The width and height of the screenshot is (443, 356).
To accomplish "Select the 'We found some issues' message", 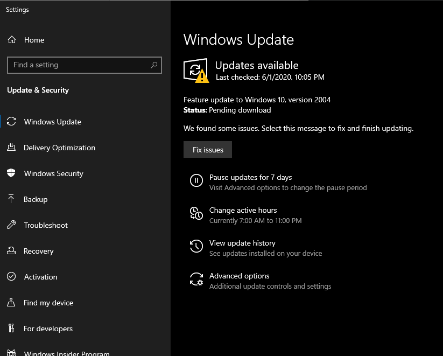I will point(298,128).
